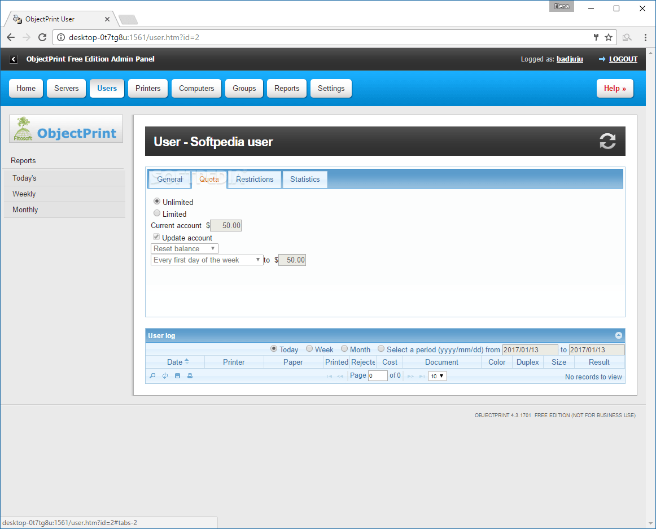
Task: Open the Users section
Action: tap(107, 88)
